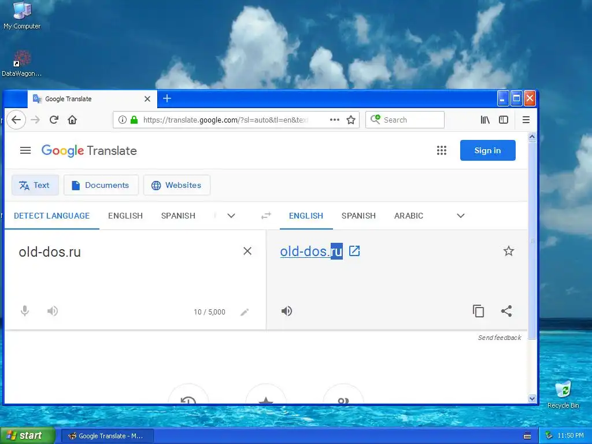Open the Firefox Library icon
The image size is (592, 444).
(485, 120)
